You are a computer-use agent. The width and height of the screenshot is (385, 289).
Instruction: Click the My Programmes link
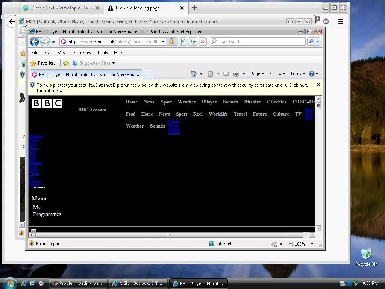[x=47, y=211]
